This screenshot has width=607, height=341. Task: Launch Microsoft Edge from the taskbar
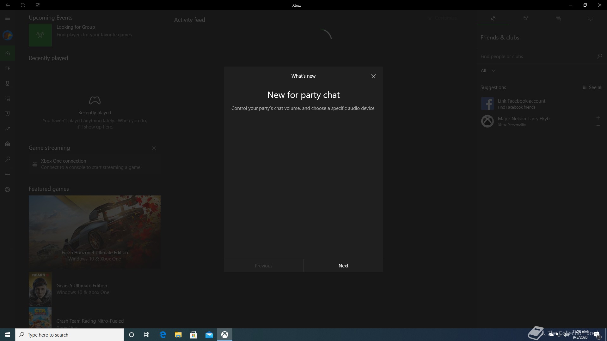point(163,335)
